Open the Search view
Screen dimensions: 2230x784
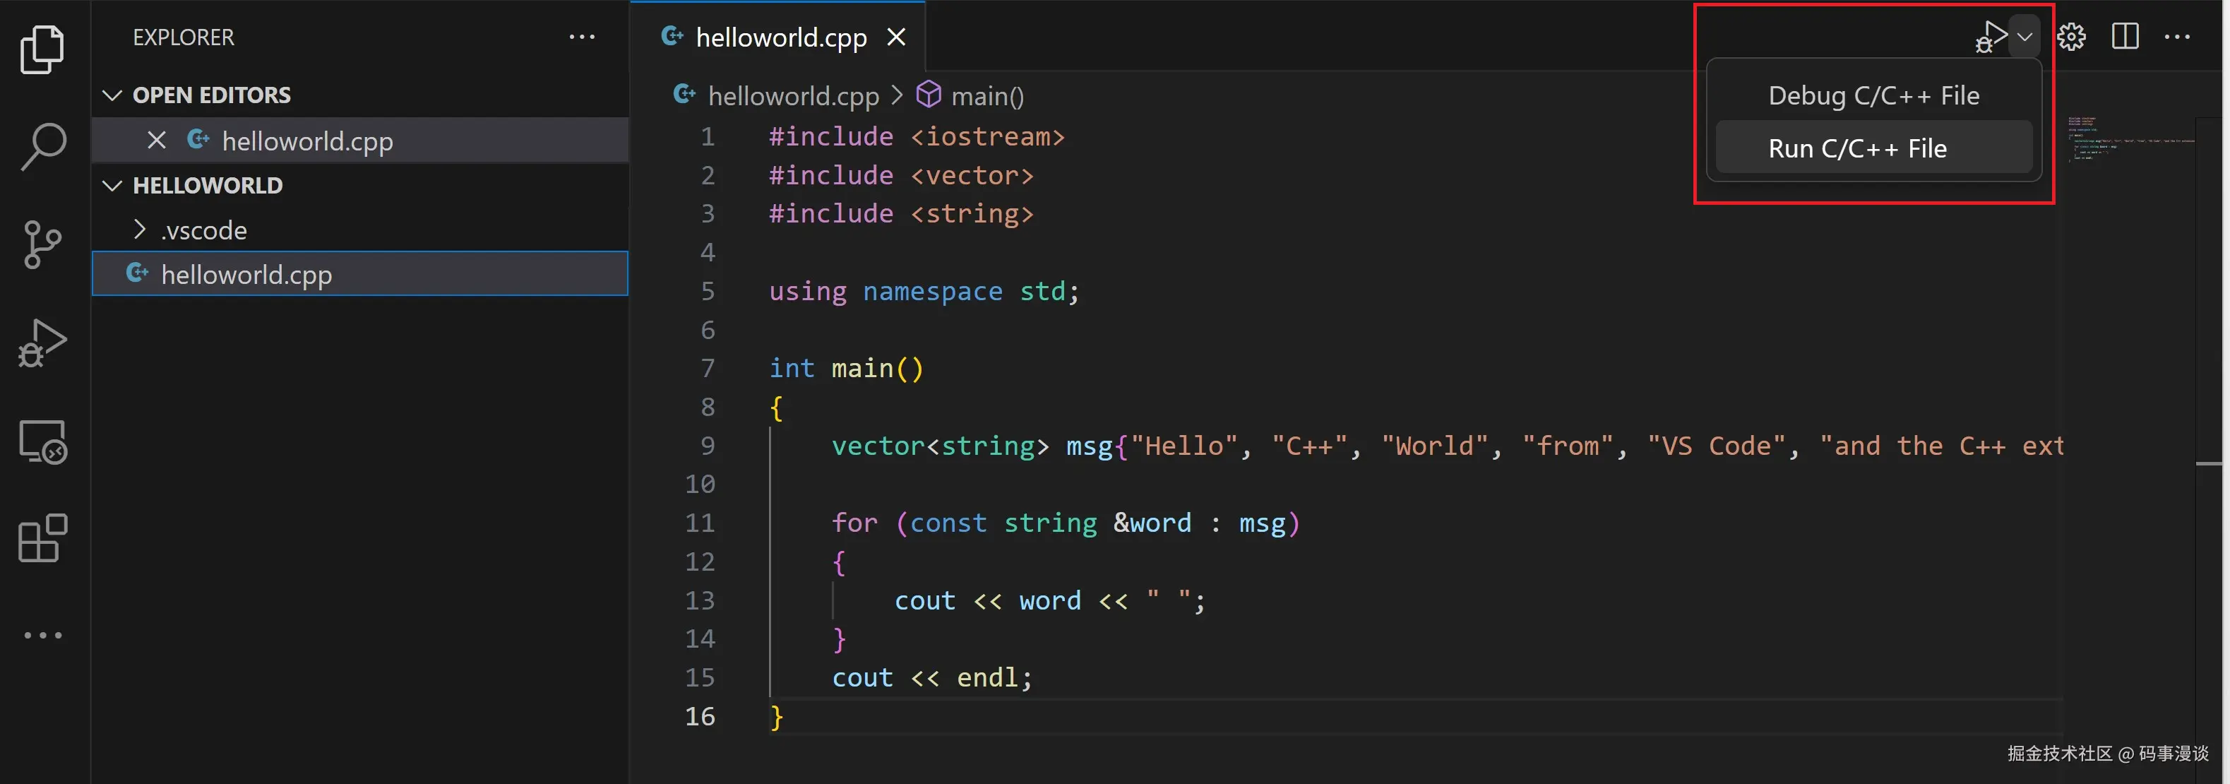(42, 145)
